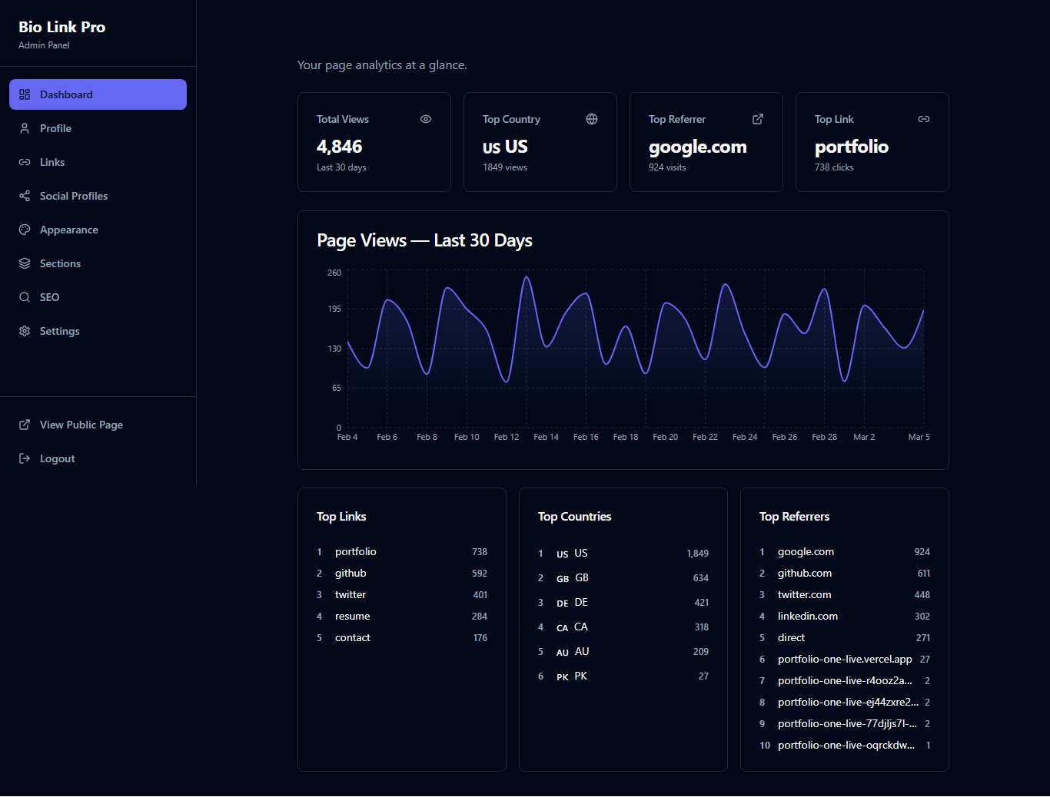1050x797 pixels.
Task: Click the 738 clicks text
Action: click(834, 167)
